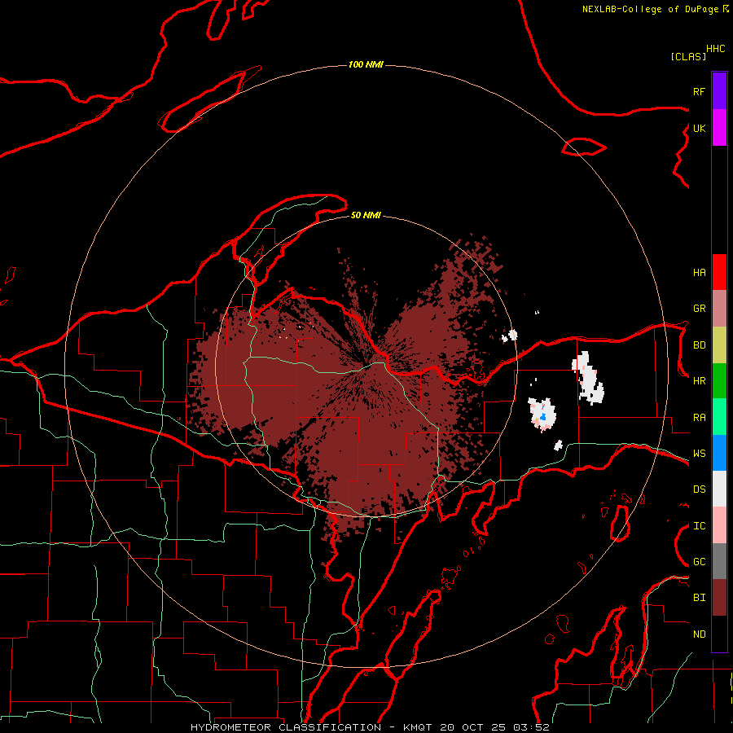Viewport: 733px width, 733px height.
Task: Click the 20 OCT 25 date text
Action: (x=472, y=727)
